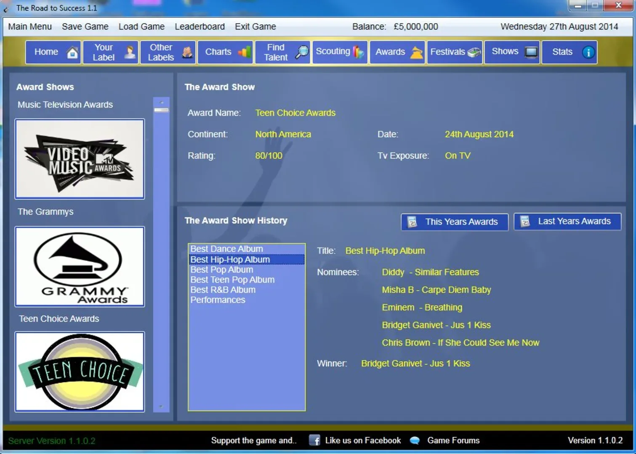
Task: Click the Game Forums speech bubble icon
Action: coord(415,440)
